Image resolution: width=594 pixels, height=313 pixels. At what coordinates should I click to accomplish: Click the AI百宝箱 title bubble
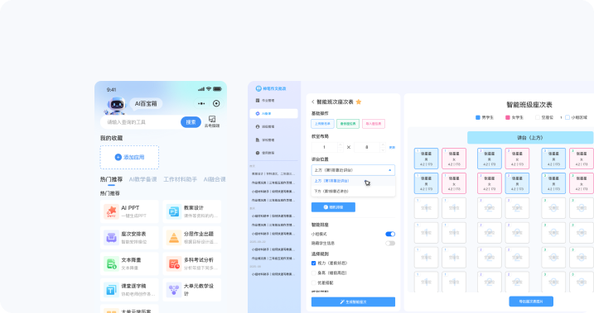[x=146, y=103]
